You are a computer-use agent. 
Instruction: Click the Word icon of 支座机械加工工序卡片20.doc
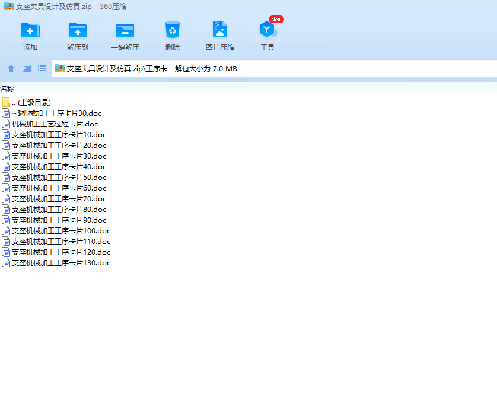click(6, 146)
